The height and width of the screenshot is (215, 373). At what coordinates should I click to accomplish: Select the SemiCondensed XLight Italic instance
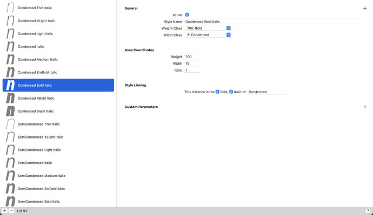[x=58, y=137]
